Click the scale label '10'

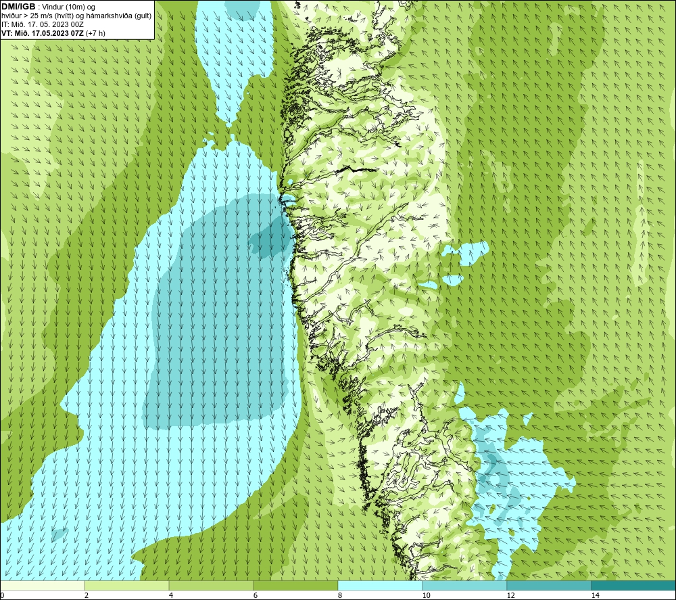(x=426, y=595)
